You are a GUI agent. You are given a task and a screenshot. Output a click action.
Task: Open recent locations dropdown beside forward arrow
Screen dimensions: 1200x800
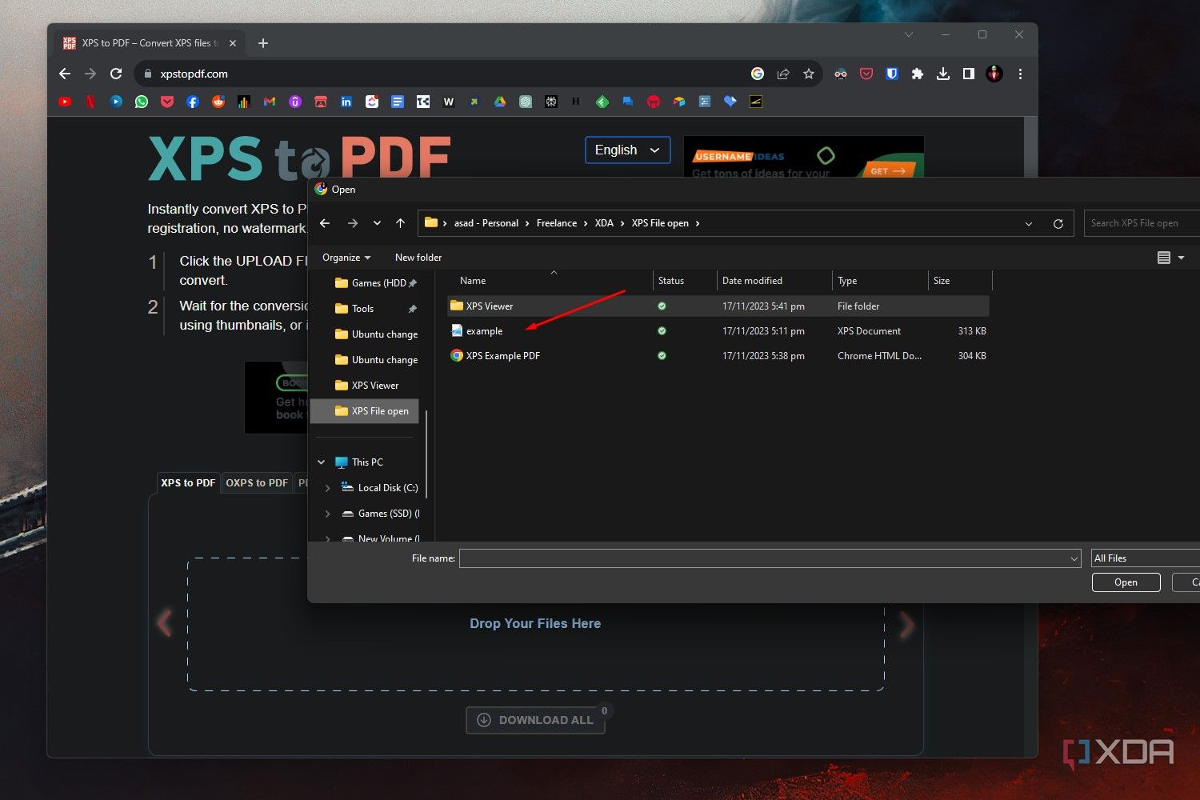coord(377,223)
